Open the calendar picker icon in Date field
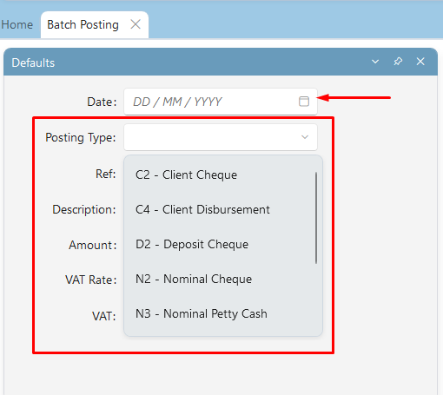 coord(304,102)
